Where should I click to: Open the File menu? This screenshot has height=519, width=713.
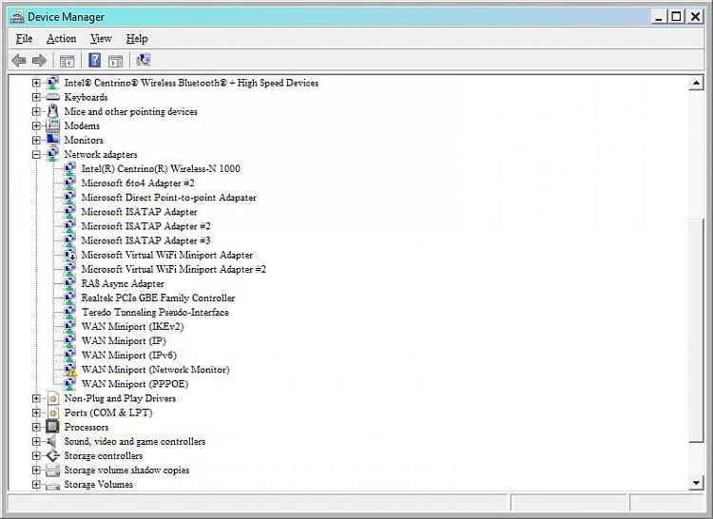point(24,39)
